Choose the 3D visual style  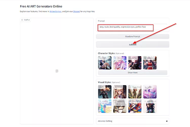coord(105,92)
